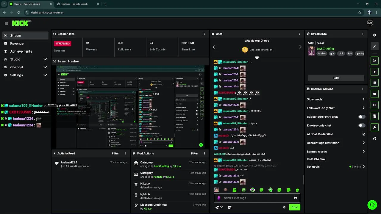This screenshot has height=214, width=381.
Task: Click into Send a message field
Action: [x=257, y=198]
